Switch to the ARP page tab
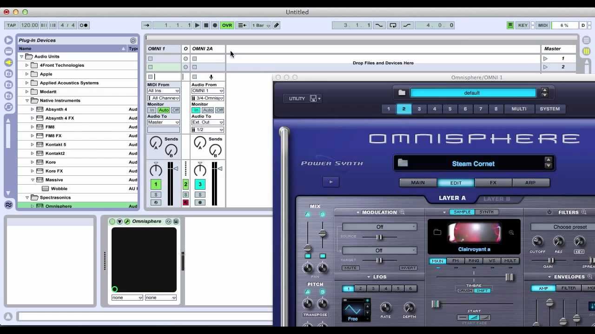This screenshot has height=334, width=595. [530, 183]
